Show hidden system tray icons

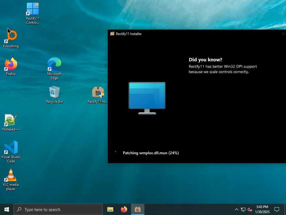(236, 209)
